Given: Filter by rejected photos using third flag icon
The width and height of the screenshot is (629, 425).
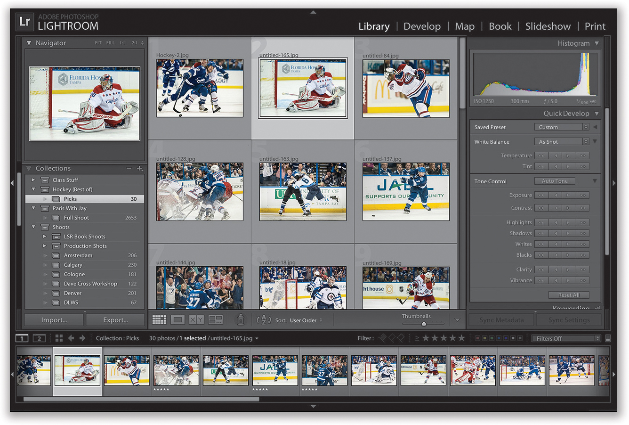Looking at the screenshot, I should (x=401, y=338).
